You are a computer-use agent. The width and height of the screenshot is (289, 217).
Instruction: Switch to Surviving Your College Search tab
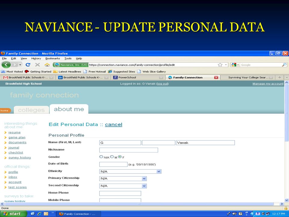[248, 77]
